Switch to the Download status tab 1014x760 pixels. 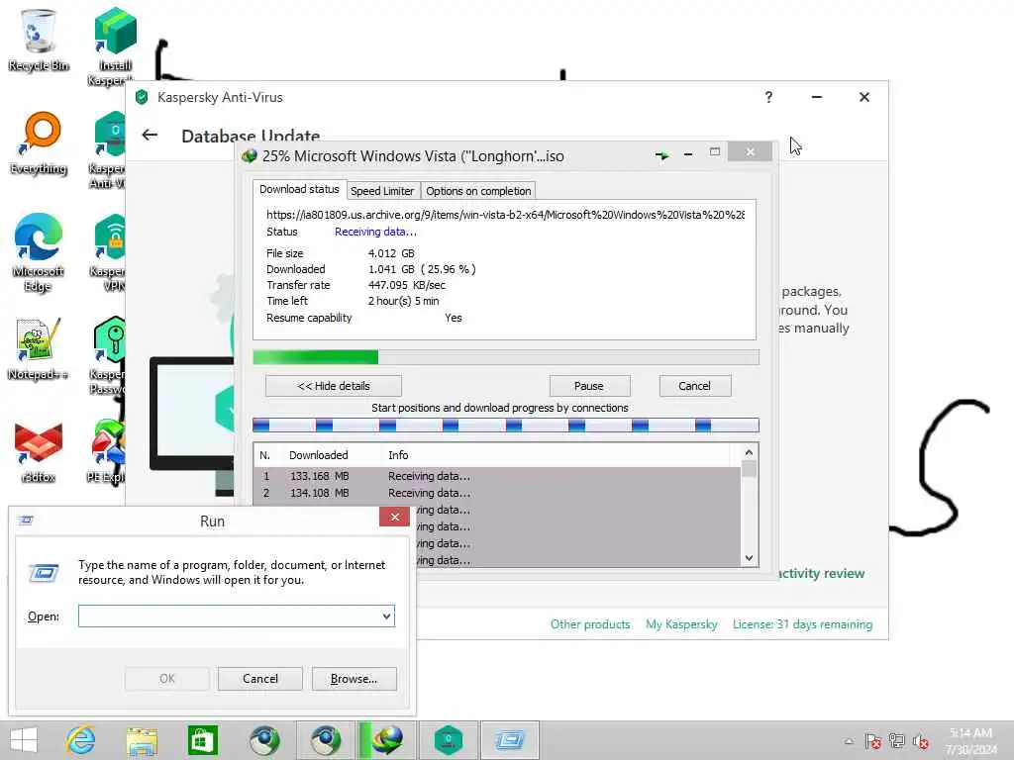tap(299, 189)
